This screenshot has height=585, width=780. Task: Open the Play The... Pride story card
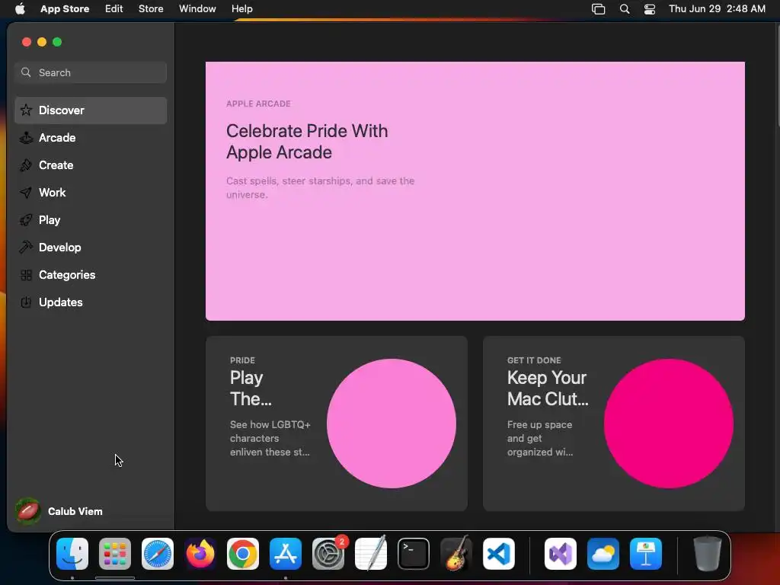tap(336, 424)
